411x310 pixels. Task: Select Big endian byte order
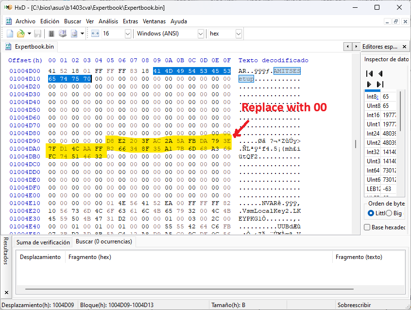click(389, 213)
